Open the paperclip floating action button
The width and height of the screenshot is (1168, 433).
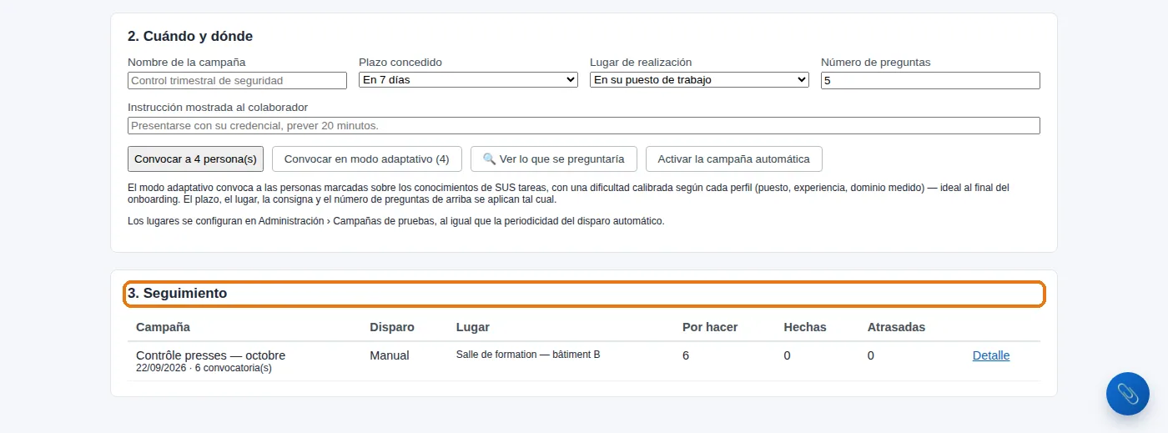click(1127, 394)
